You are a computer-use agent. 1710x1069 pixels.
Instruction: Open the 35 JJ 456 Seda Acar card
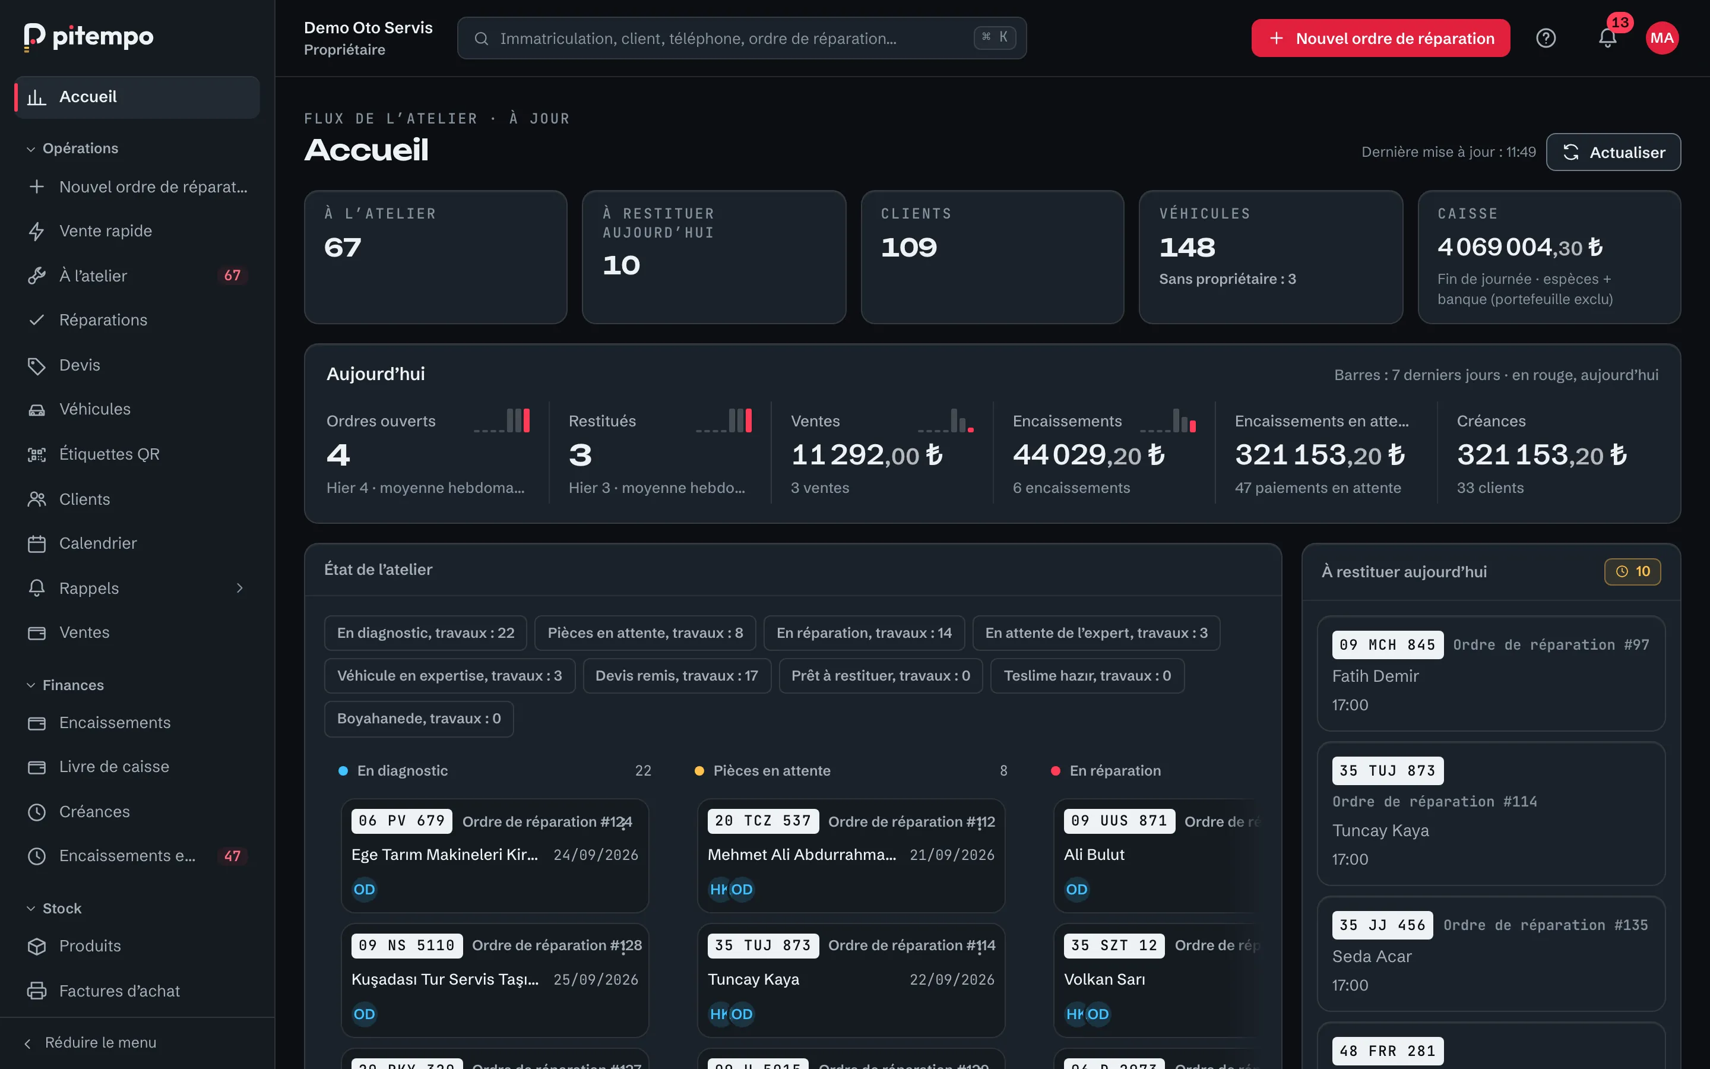1490,954
